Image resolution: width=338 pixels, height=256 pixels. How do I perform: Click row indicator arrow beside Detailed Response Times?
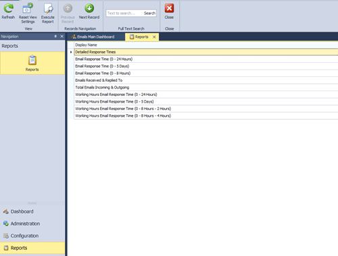pyautogui.click(x=71, y=52)
